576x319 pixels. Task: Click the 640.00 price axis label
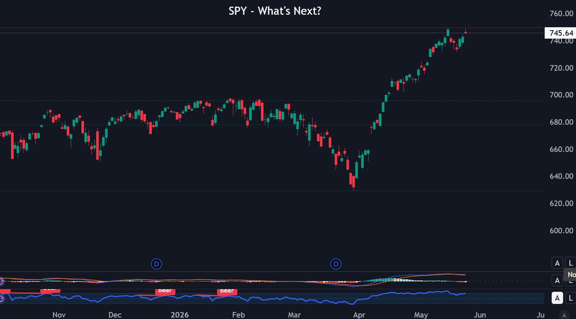tap(561, 176)
